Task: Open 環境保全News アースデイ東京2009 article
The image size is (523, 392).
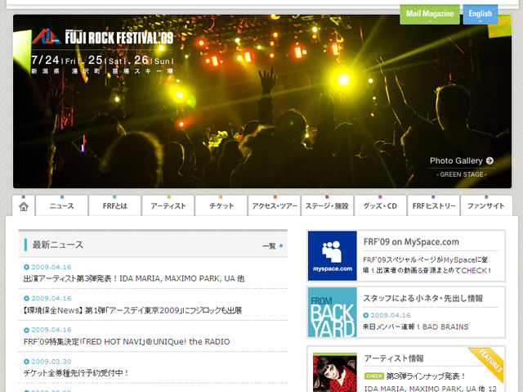Action: 132,310
